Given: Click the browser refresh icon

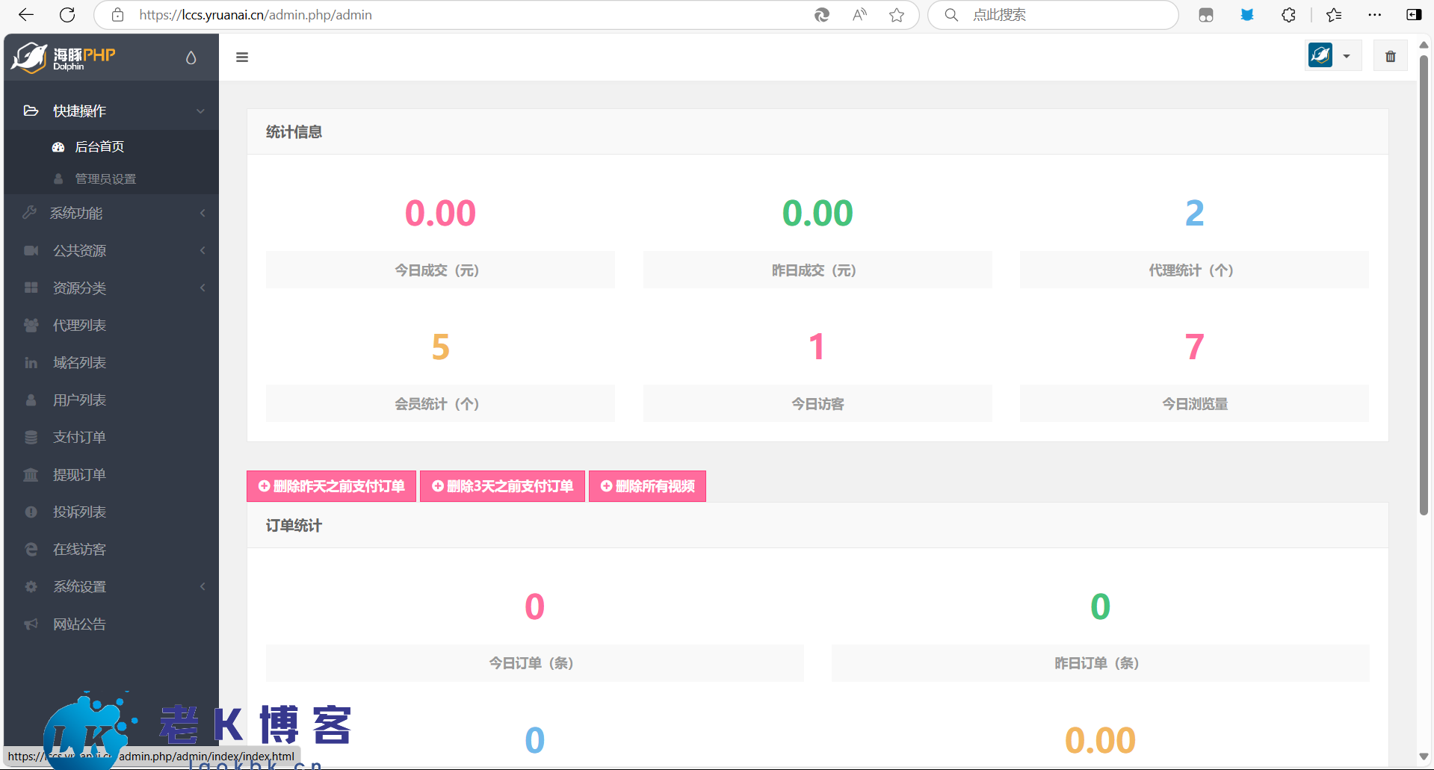Looking at the screenshot, I should (x=67, y=15).
